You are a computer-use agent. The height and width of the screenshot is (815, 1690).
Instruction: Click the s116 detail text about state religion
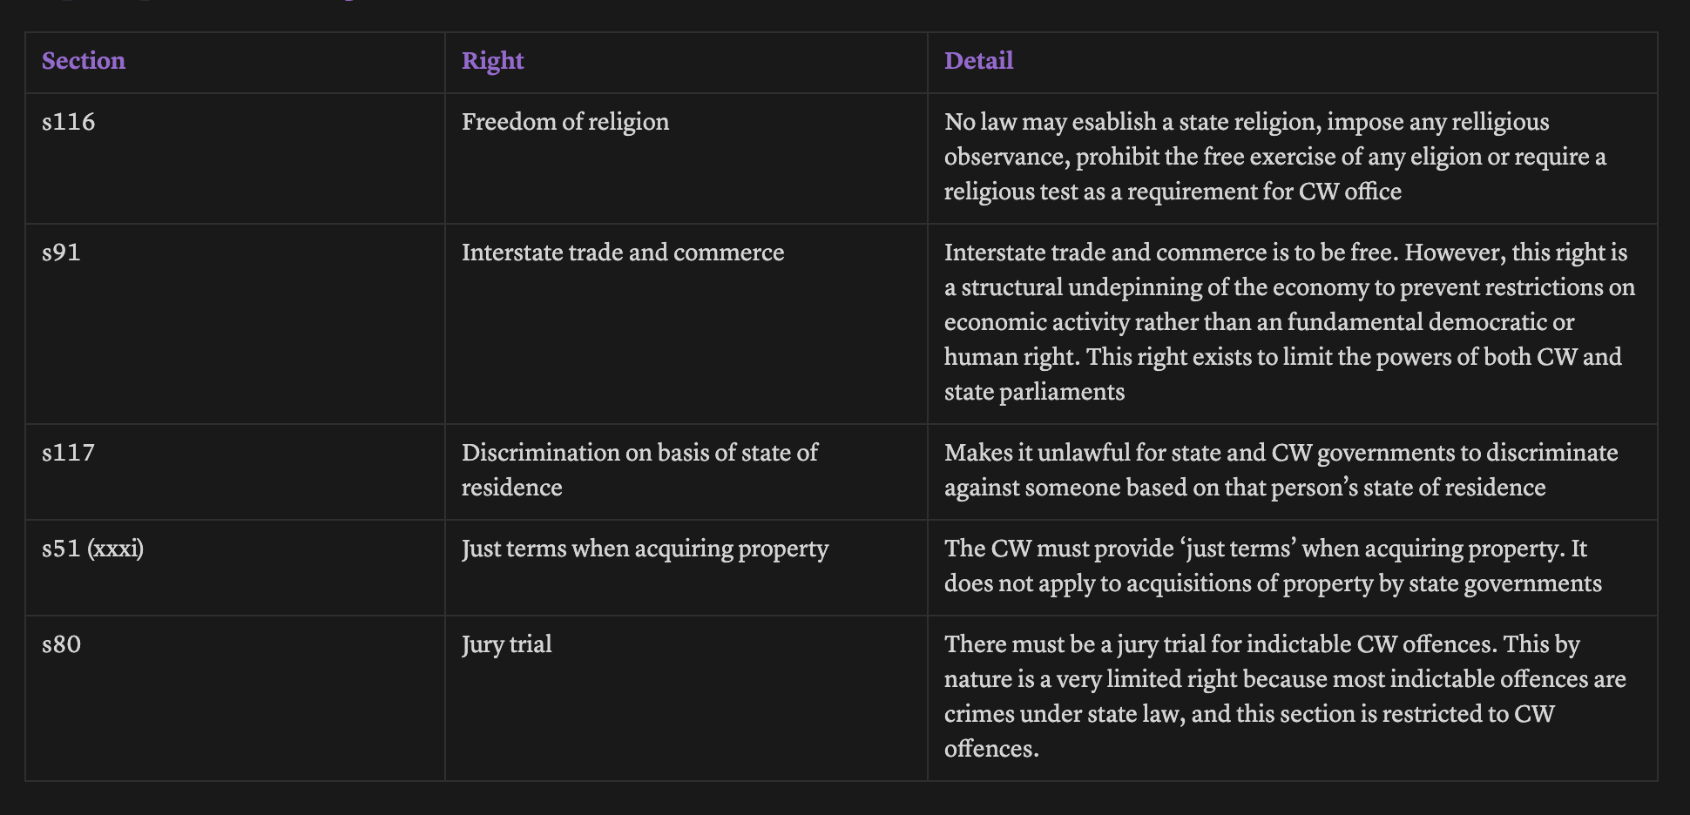[x=1275, y=157]
